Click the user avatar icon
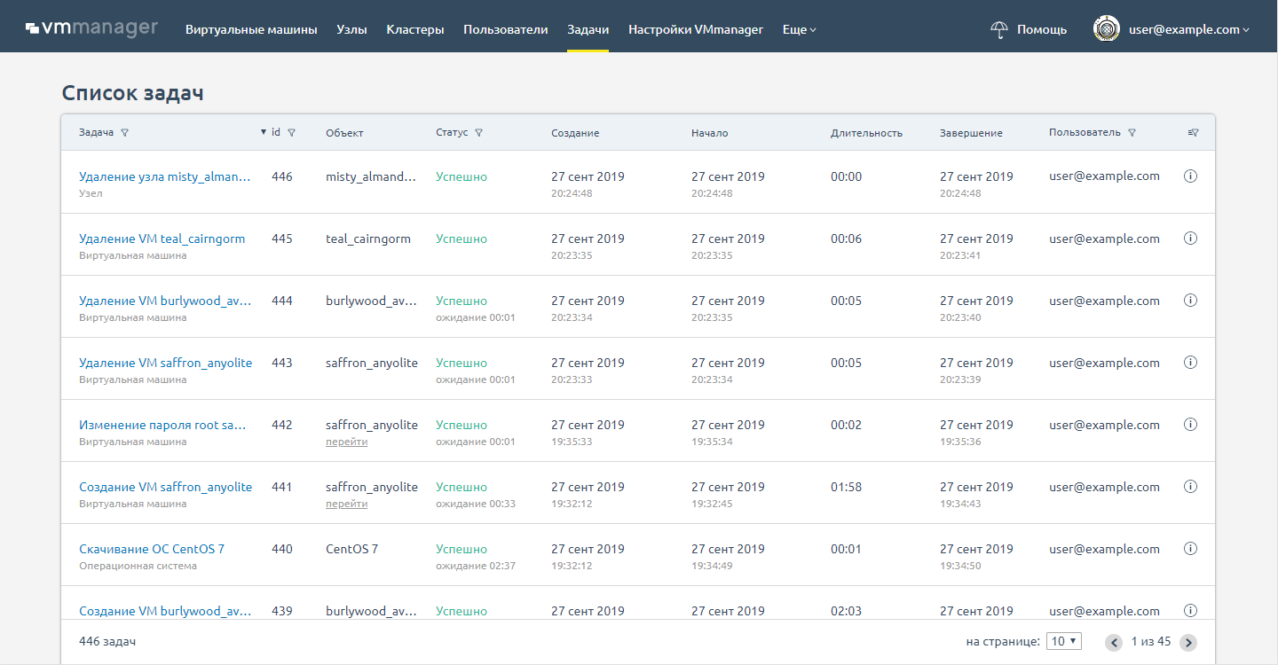The height and width of the screenshot is (665, 1278). pos(1106,29)
